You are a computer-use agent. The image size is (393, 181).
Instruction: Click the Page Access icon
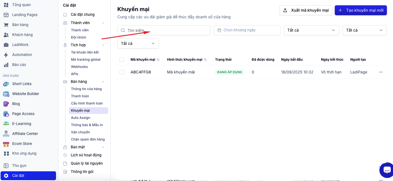[6, 114]
